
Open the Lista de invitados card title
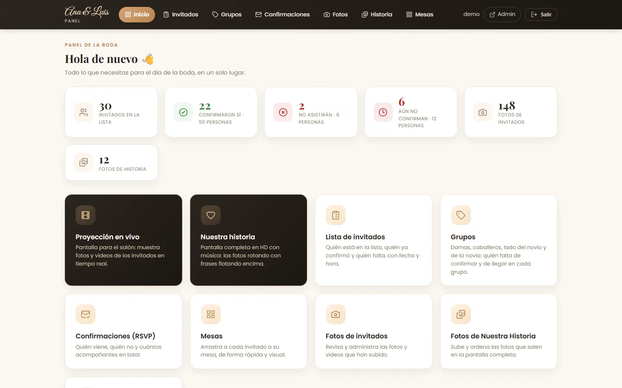tap(355, 237)
